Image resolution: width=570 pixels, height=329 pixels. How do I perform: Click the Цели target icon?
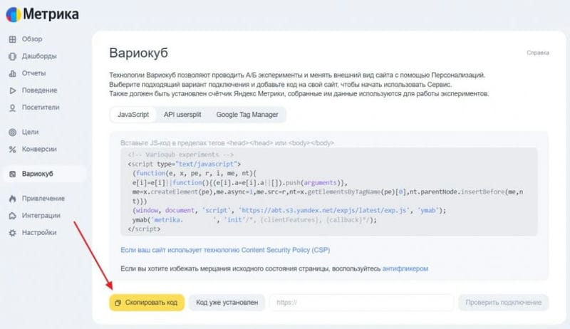(x=12, y=132)
